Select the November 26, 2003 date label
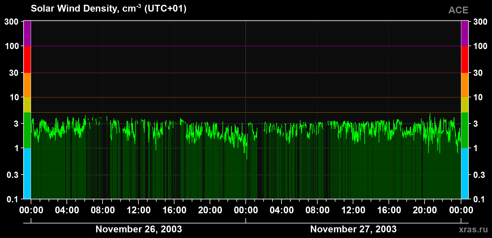Image resolution: width=492 pixels, height=238 pixels. click(139, 229)
